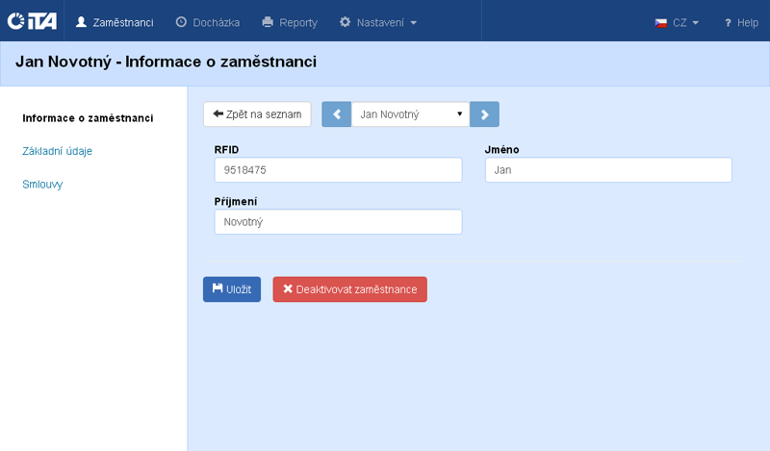Focus the Jméno first name field

608,170
